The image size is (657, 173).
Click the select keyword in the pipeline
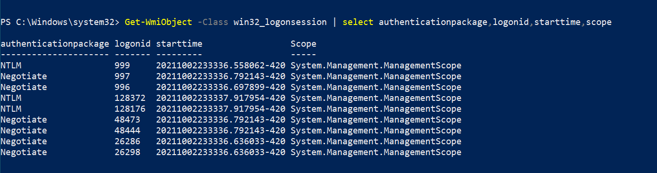coord(358,22)
